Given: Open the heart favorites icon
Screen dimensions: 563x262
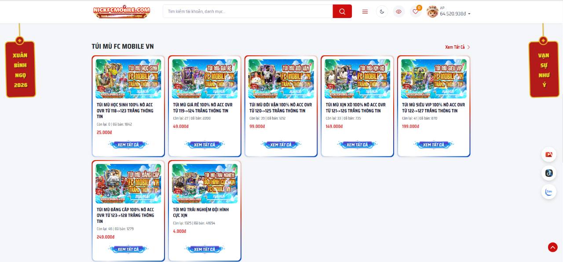Looking at the screenshot, I should coord(415,12).
